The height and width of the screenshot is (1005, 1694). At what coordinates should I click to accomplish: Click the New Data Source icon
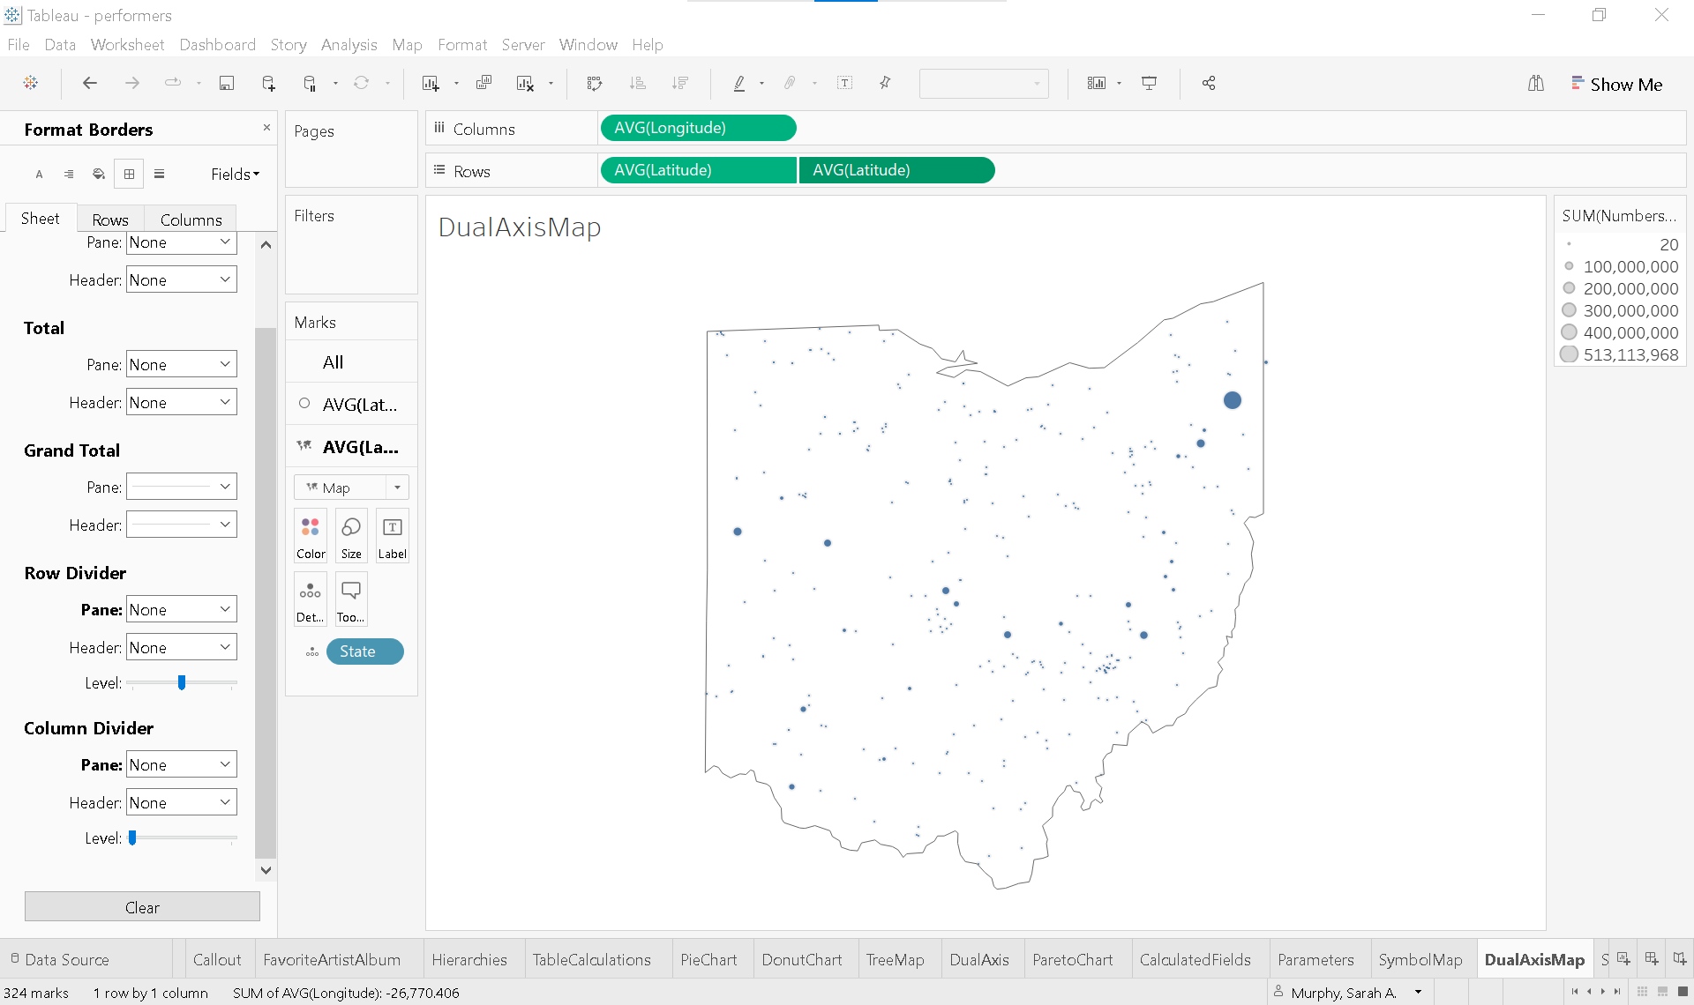click(268, 83)
